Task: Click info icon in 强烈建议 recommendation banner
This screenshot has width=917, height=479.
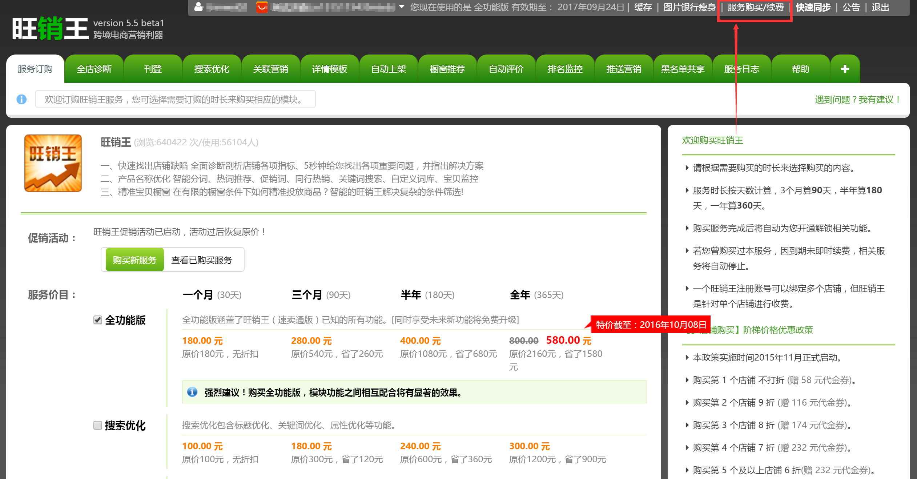Action: click(192, 392)
